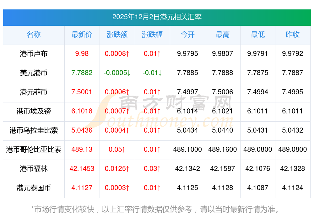Click the 2025年12月2日港元相关汇率 title bar
This screenshot has height=219, width=314.
(x=157, y=17)
